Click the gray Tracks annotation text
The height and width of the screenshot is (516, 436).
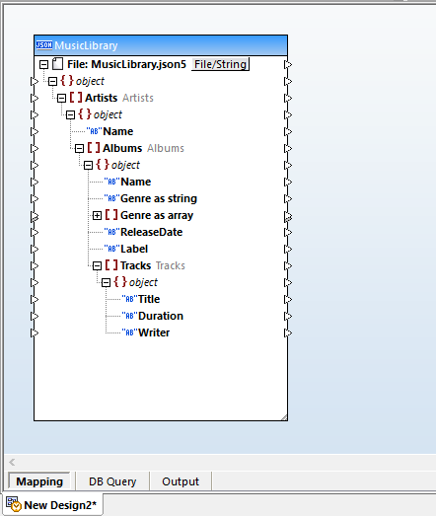click(x=171, y=265)
